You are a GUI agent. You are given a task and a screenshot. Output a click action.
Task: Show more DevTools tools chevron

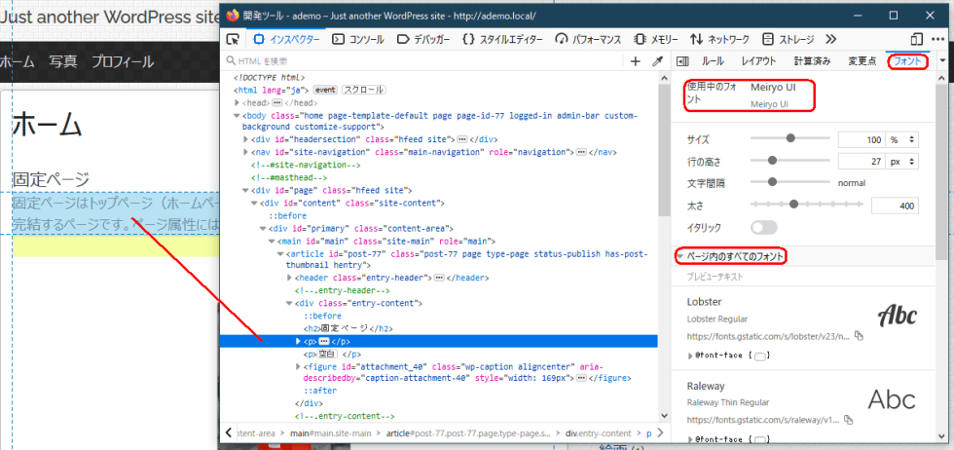(x=831, y=40)
